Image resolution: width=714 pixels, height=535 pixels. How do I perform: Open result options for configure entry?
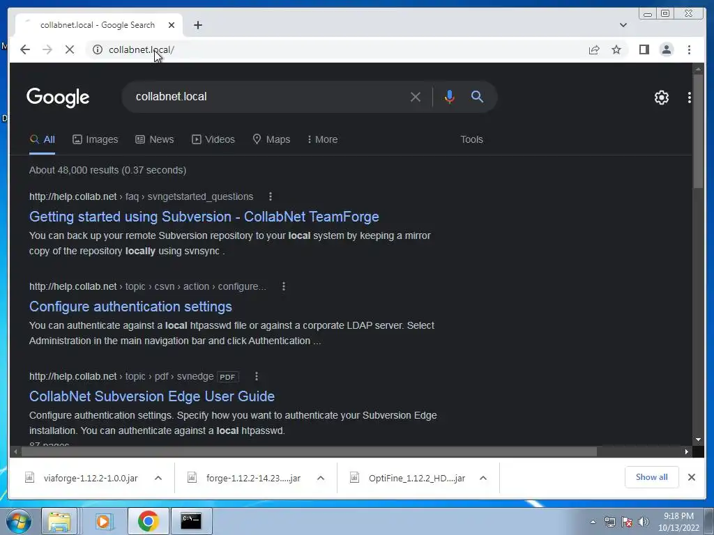tap(283, 286)
